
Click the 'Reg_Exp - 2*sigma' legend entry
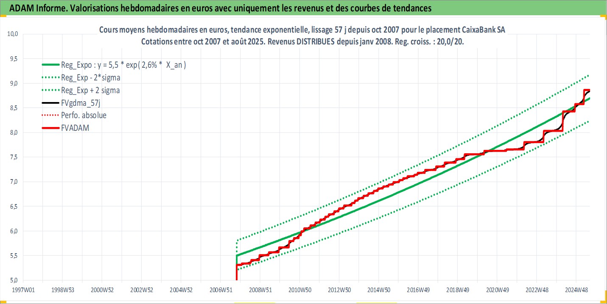(x=81, y=78)
